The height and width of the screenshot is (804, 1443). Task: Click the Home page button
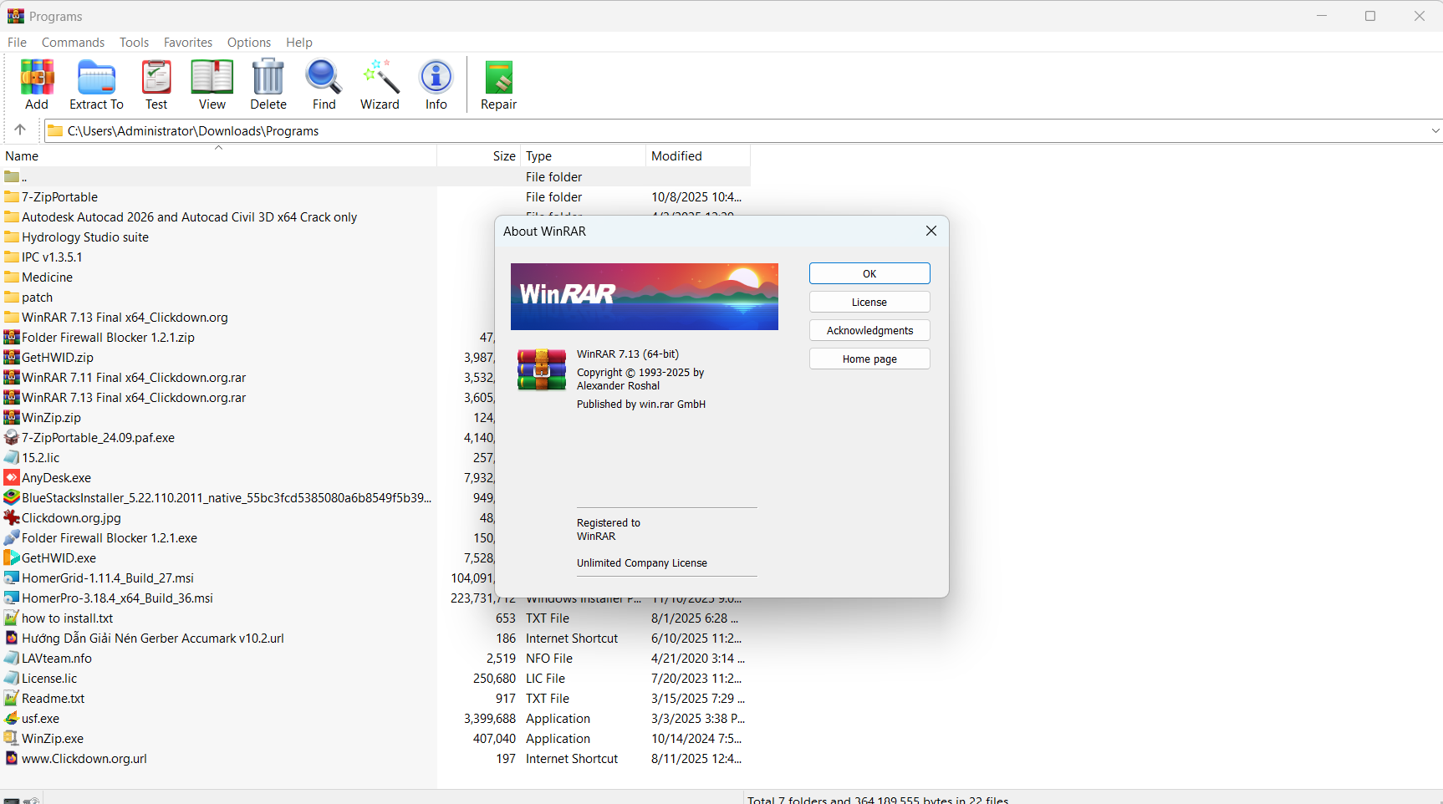click(869, 359)
